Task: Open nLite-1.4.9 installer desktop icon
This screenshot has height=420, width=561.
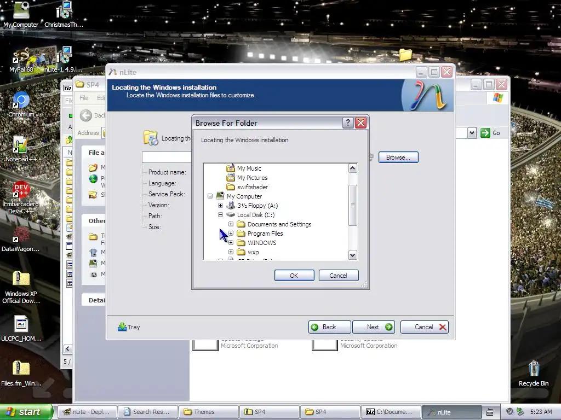Action: tap(64, 60)
